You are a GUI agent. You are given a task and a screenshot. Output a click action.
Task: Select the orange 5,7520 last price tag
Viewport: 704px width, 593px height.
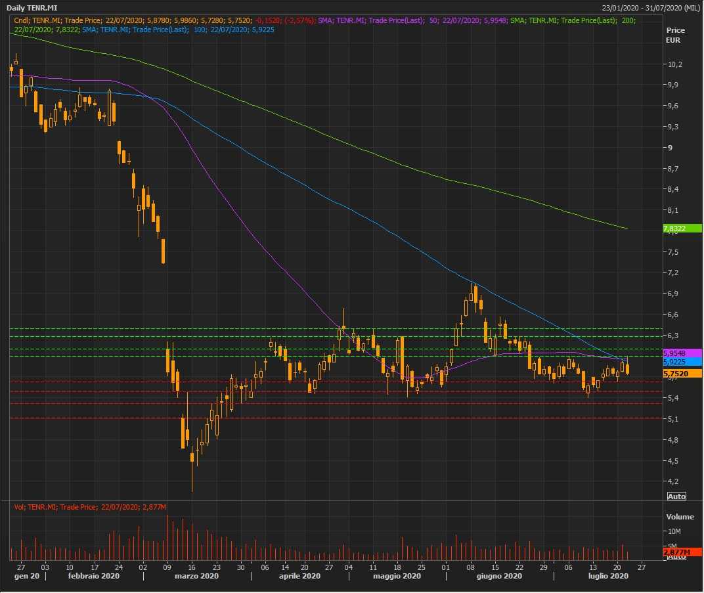click(682, 374)
